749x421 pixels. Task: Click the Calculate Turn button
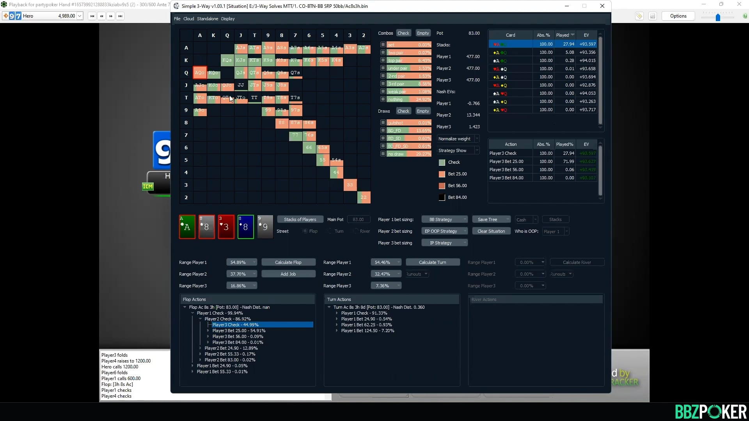pyautogui.click(x=432, y=262)
